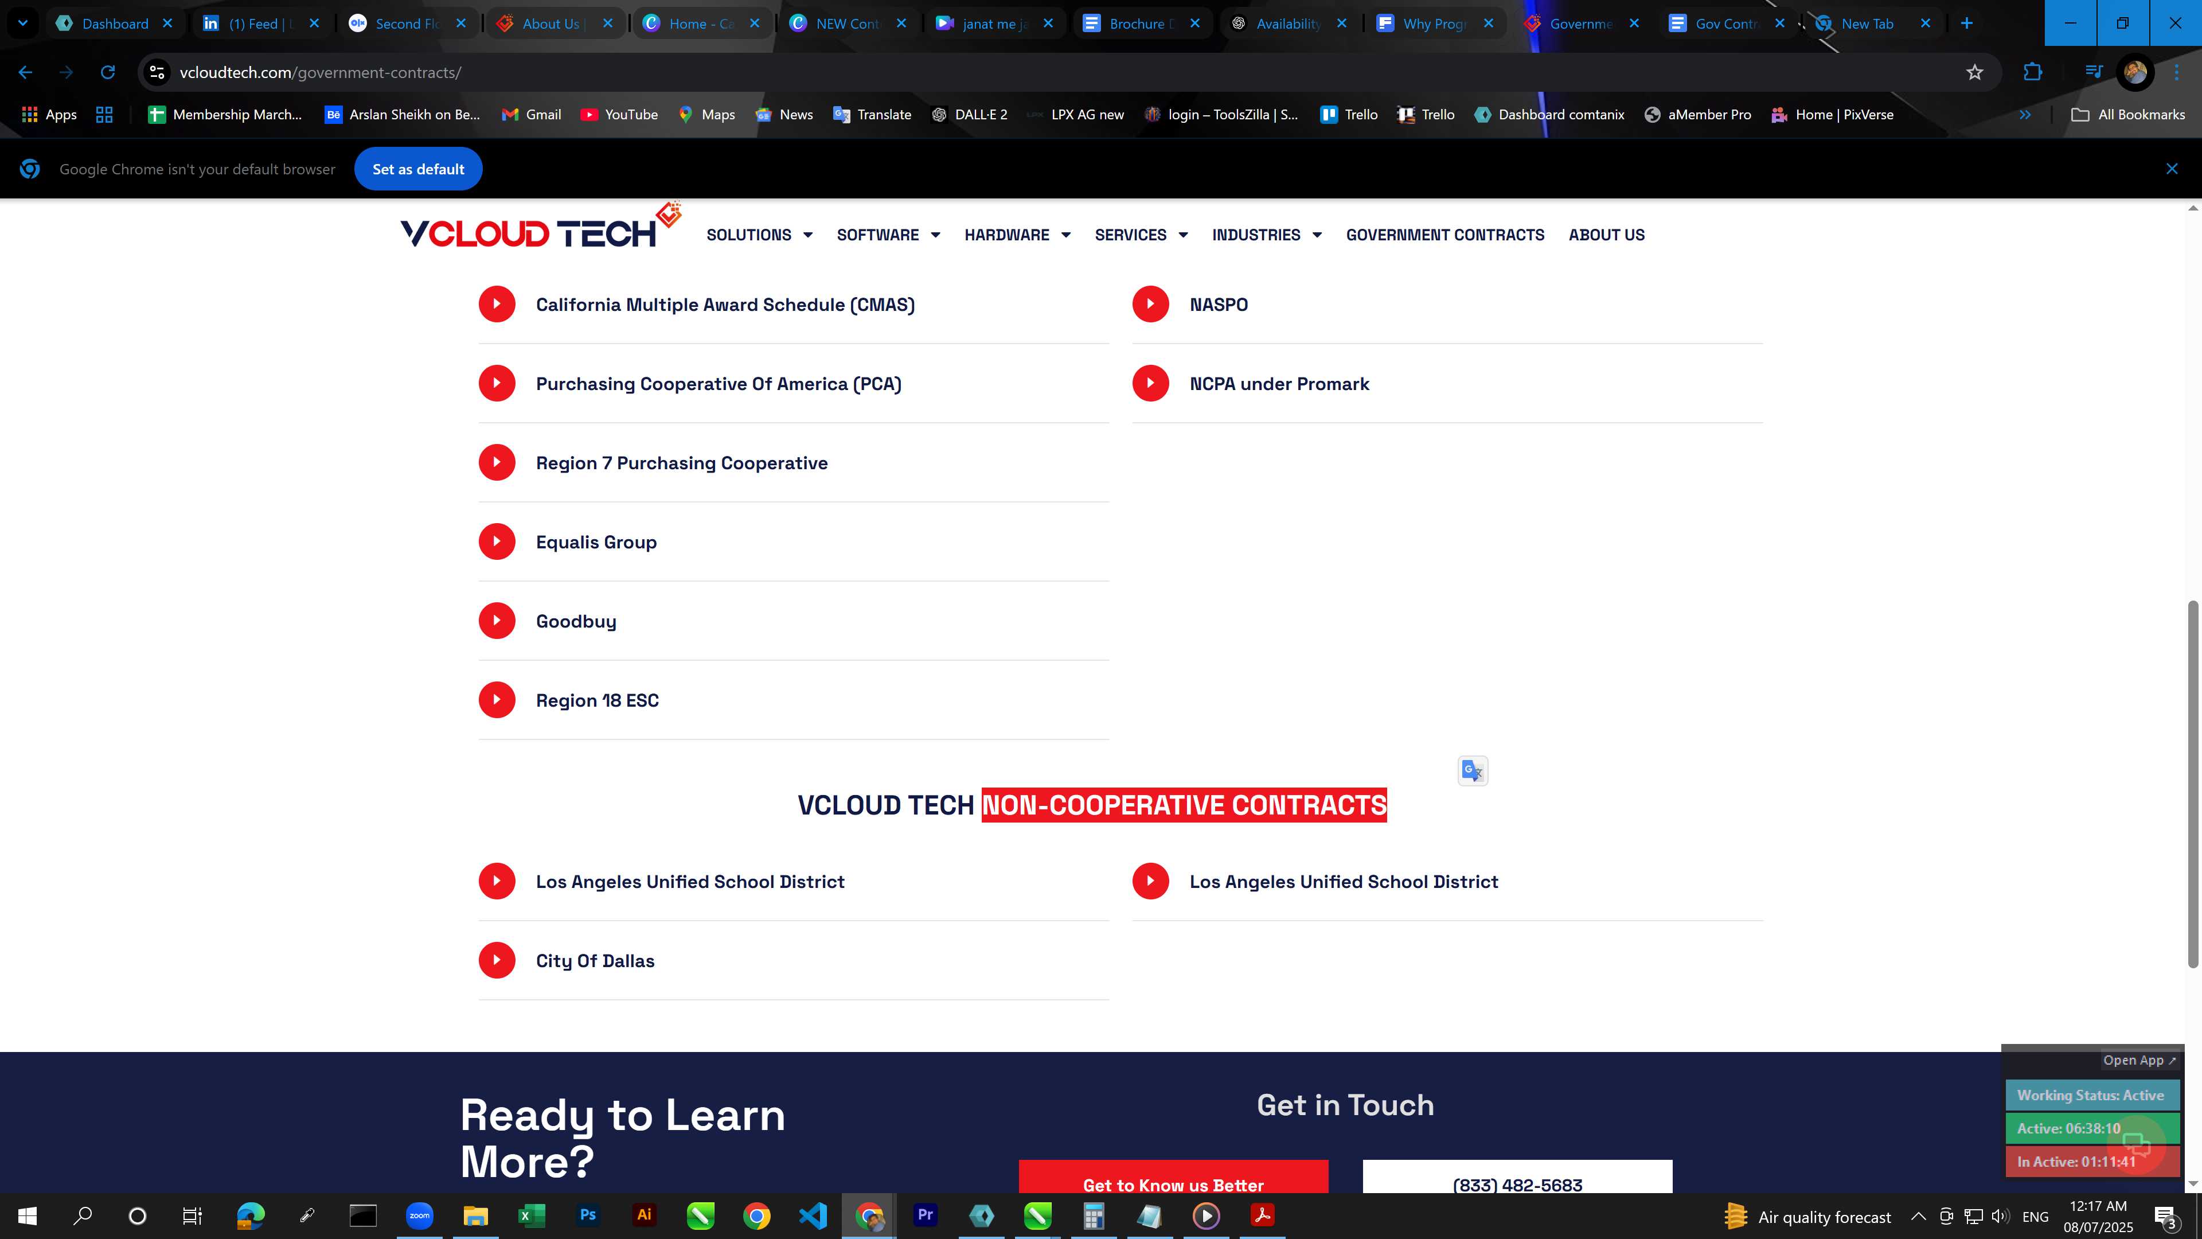2202x1239 pixels.
Task: Reload the page with the refresh icon
Action: click(x=108, y=73)
